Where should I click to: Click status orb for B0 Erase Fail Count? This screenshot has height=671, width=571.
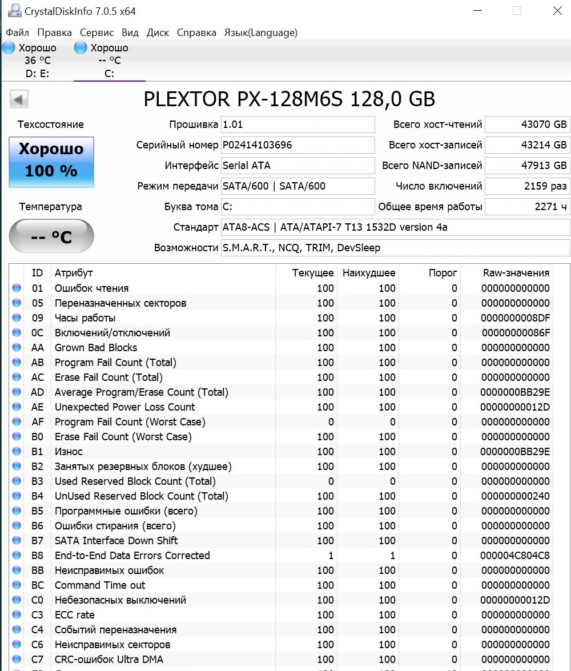pos(17,436)
